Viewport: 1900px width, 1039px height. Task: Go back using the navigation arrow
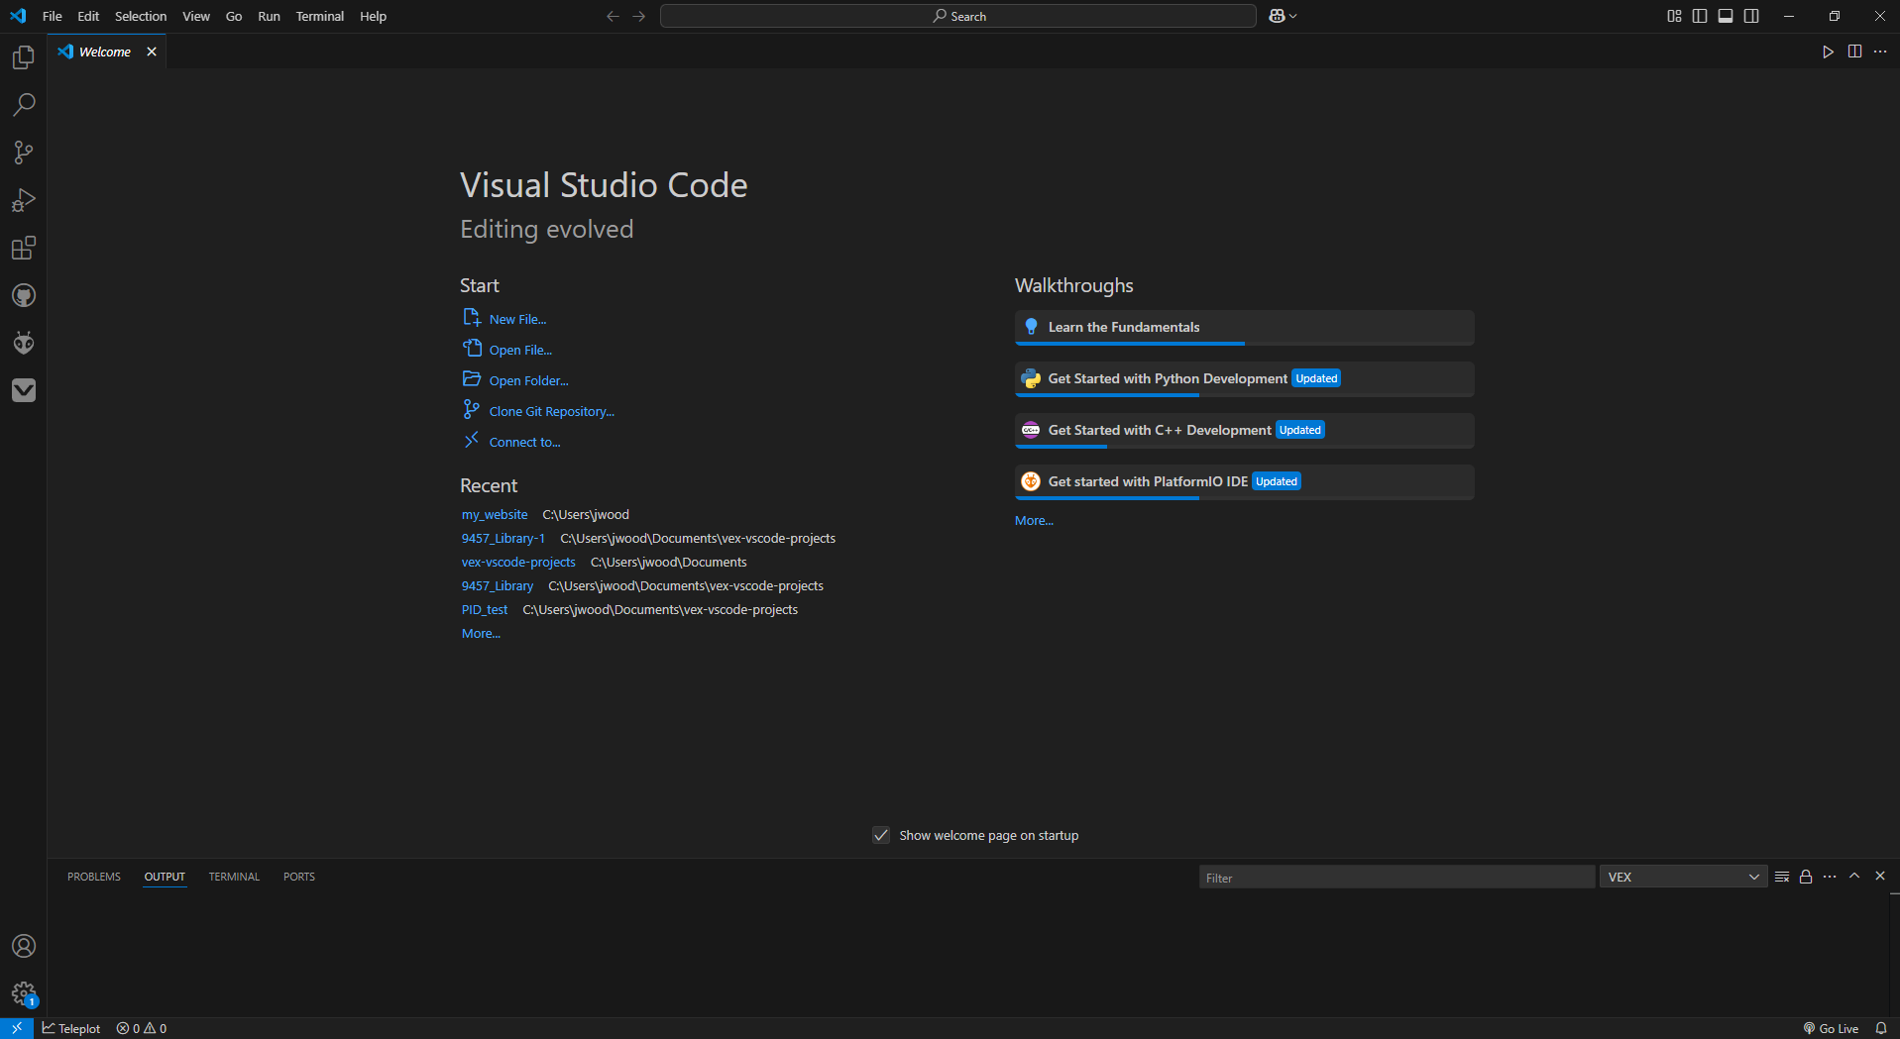pyautogui.click(x=613, y=16)
